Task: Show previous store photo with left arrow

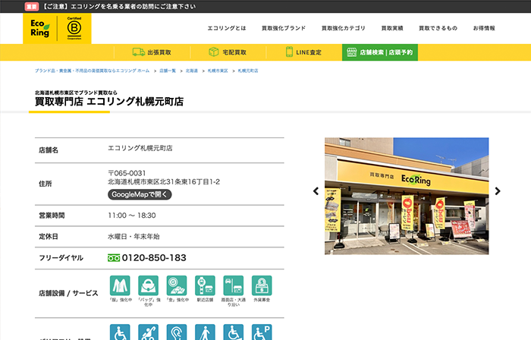Action: [x=316, y=191]
